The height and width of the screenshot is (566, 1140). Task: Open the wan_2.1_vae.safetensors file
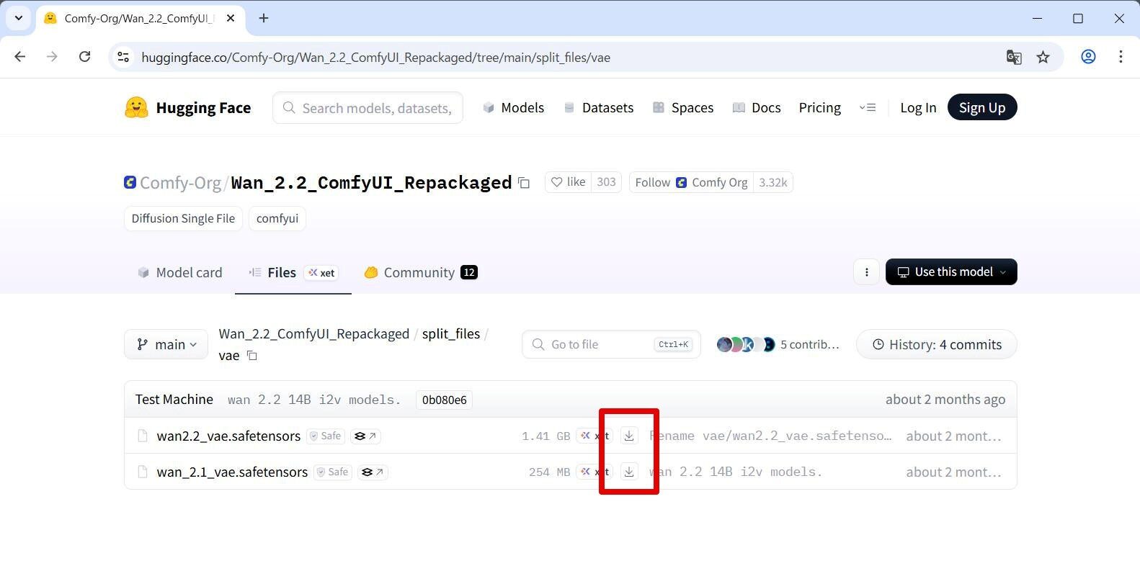point(232,472)
